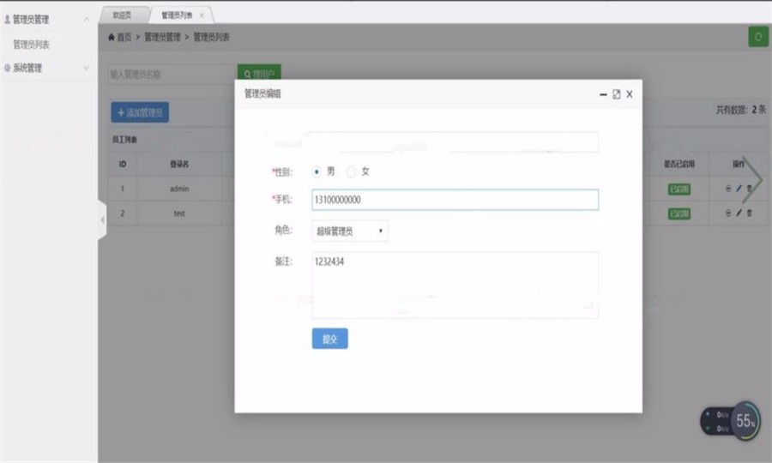Click the disable icon in admin row

[x=728, y=189]
